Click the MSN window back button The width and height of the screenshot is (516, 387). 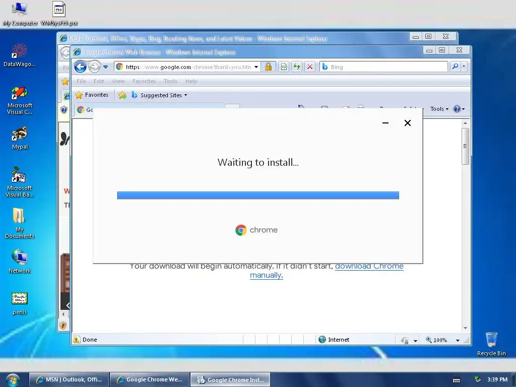(x=65, y=52)
